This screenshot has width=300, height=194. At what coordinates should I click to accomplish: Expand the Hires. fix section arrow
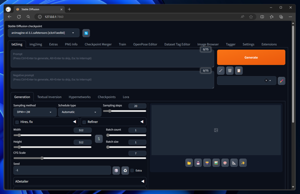coord(74,122)
